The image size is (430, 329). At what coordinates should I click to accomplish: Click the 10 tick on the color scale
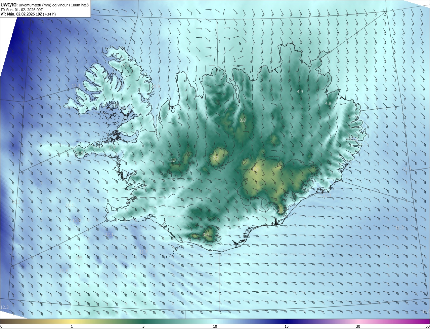(x=215, y=326)
